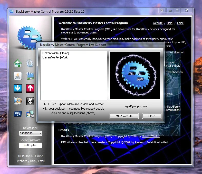The width and height of the screenshot is (202, 174).
Task: Select the black alien face icon
Action: (x=30, y=101)
